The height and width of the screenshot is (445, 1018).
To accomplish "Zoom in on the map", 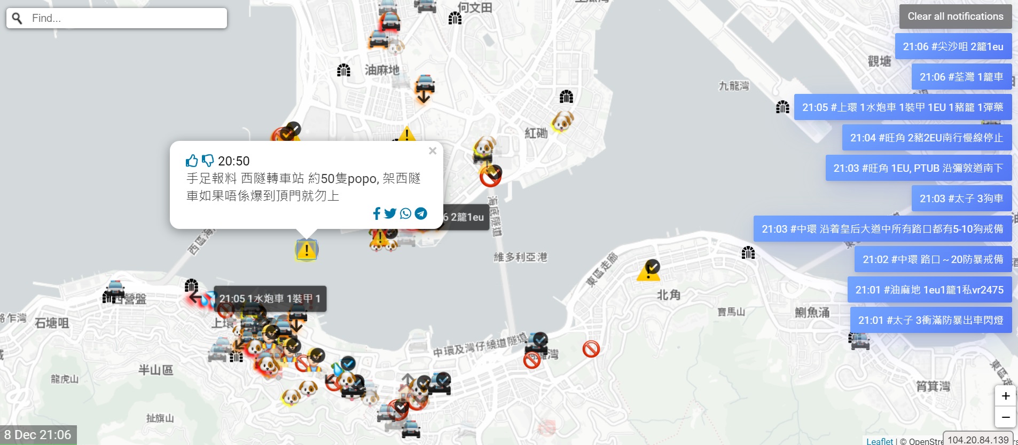I will click(1005, 396).
